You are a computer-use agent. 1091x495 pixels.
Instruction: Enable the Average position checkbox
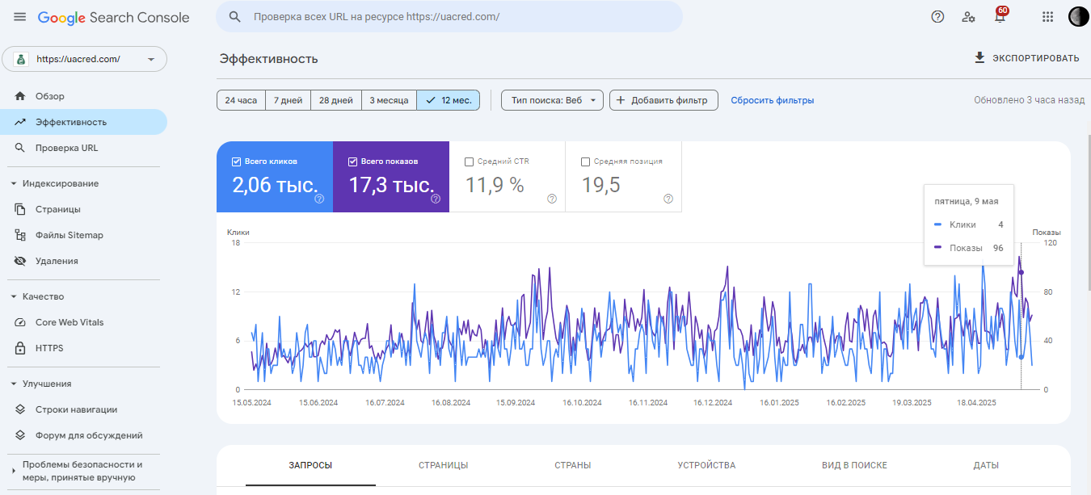point(586,162)
